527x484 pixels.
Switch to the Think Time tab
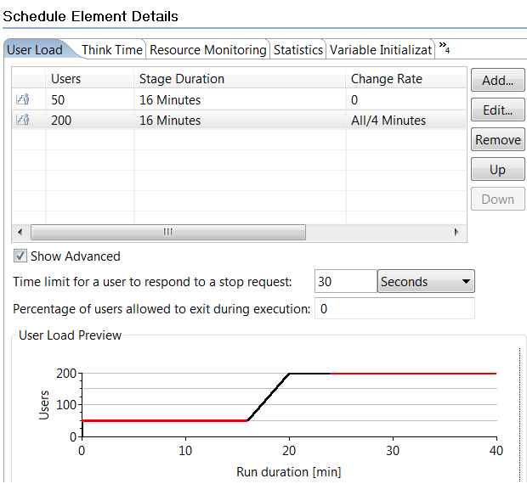pyautogui.click(x=112, y=50)
